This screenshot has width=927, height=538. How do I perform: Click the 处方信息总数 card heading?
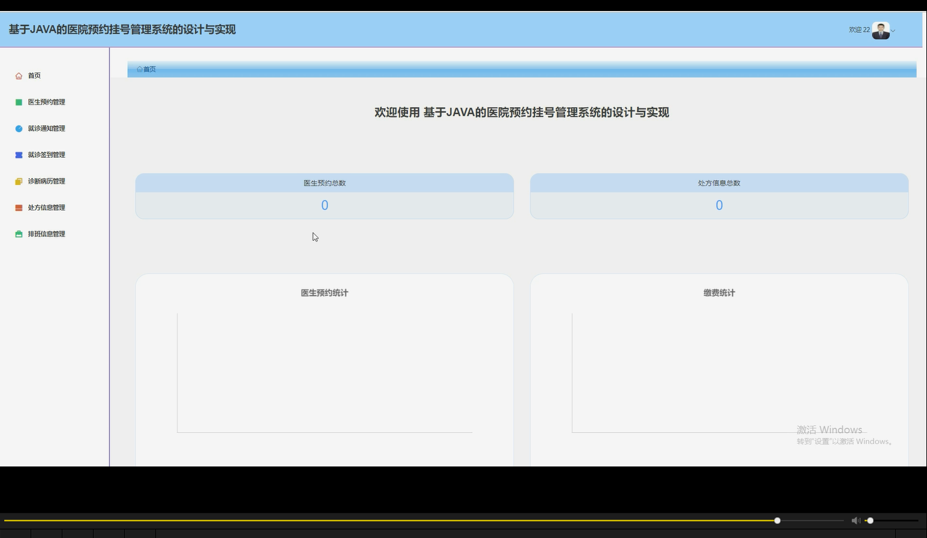[x=719, y=183]
